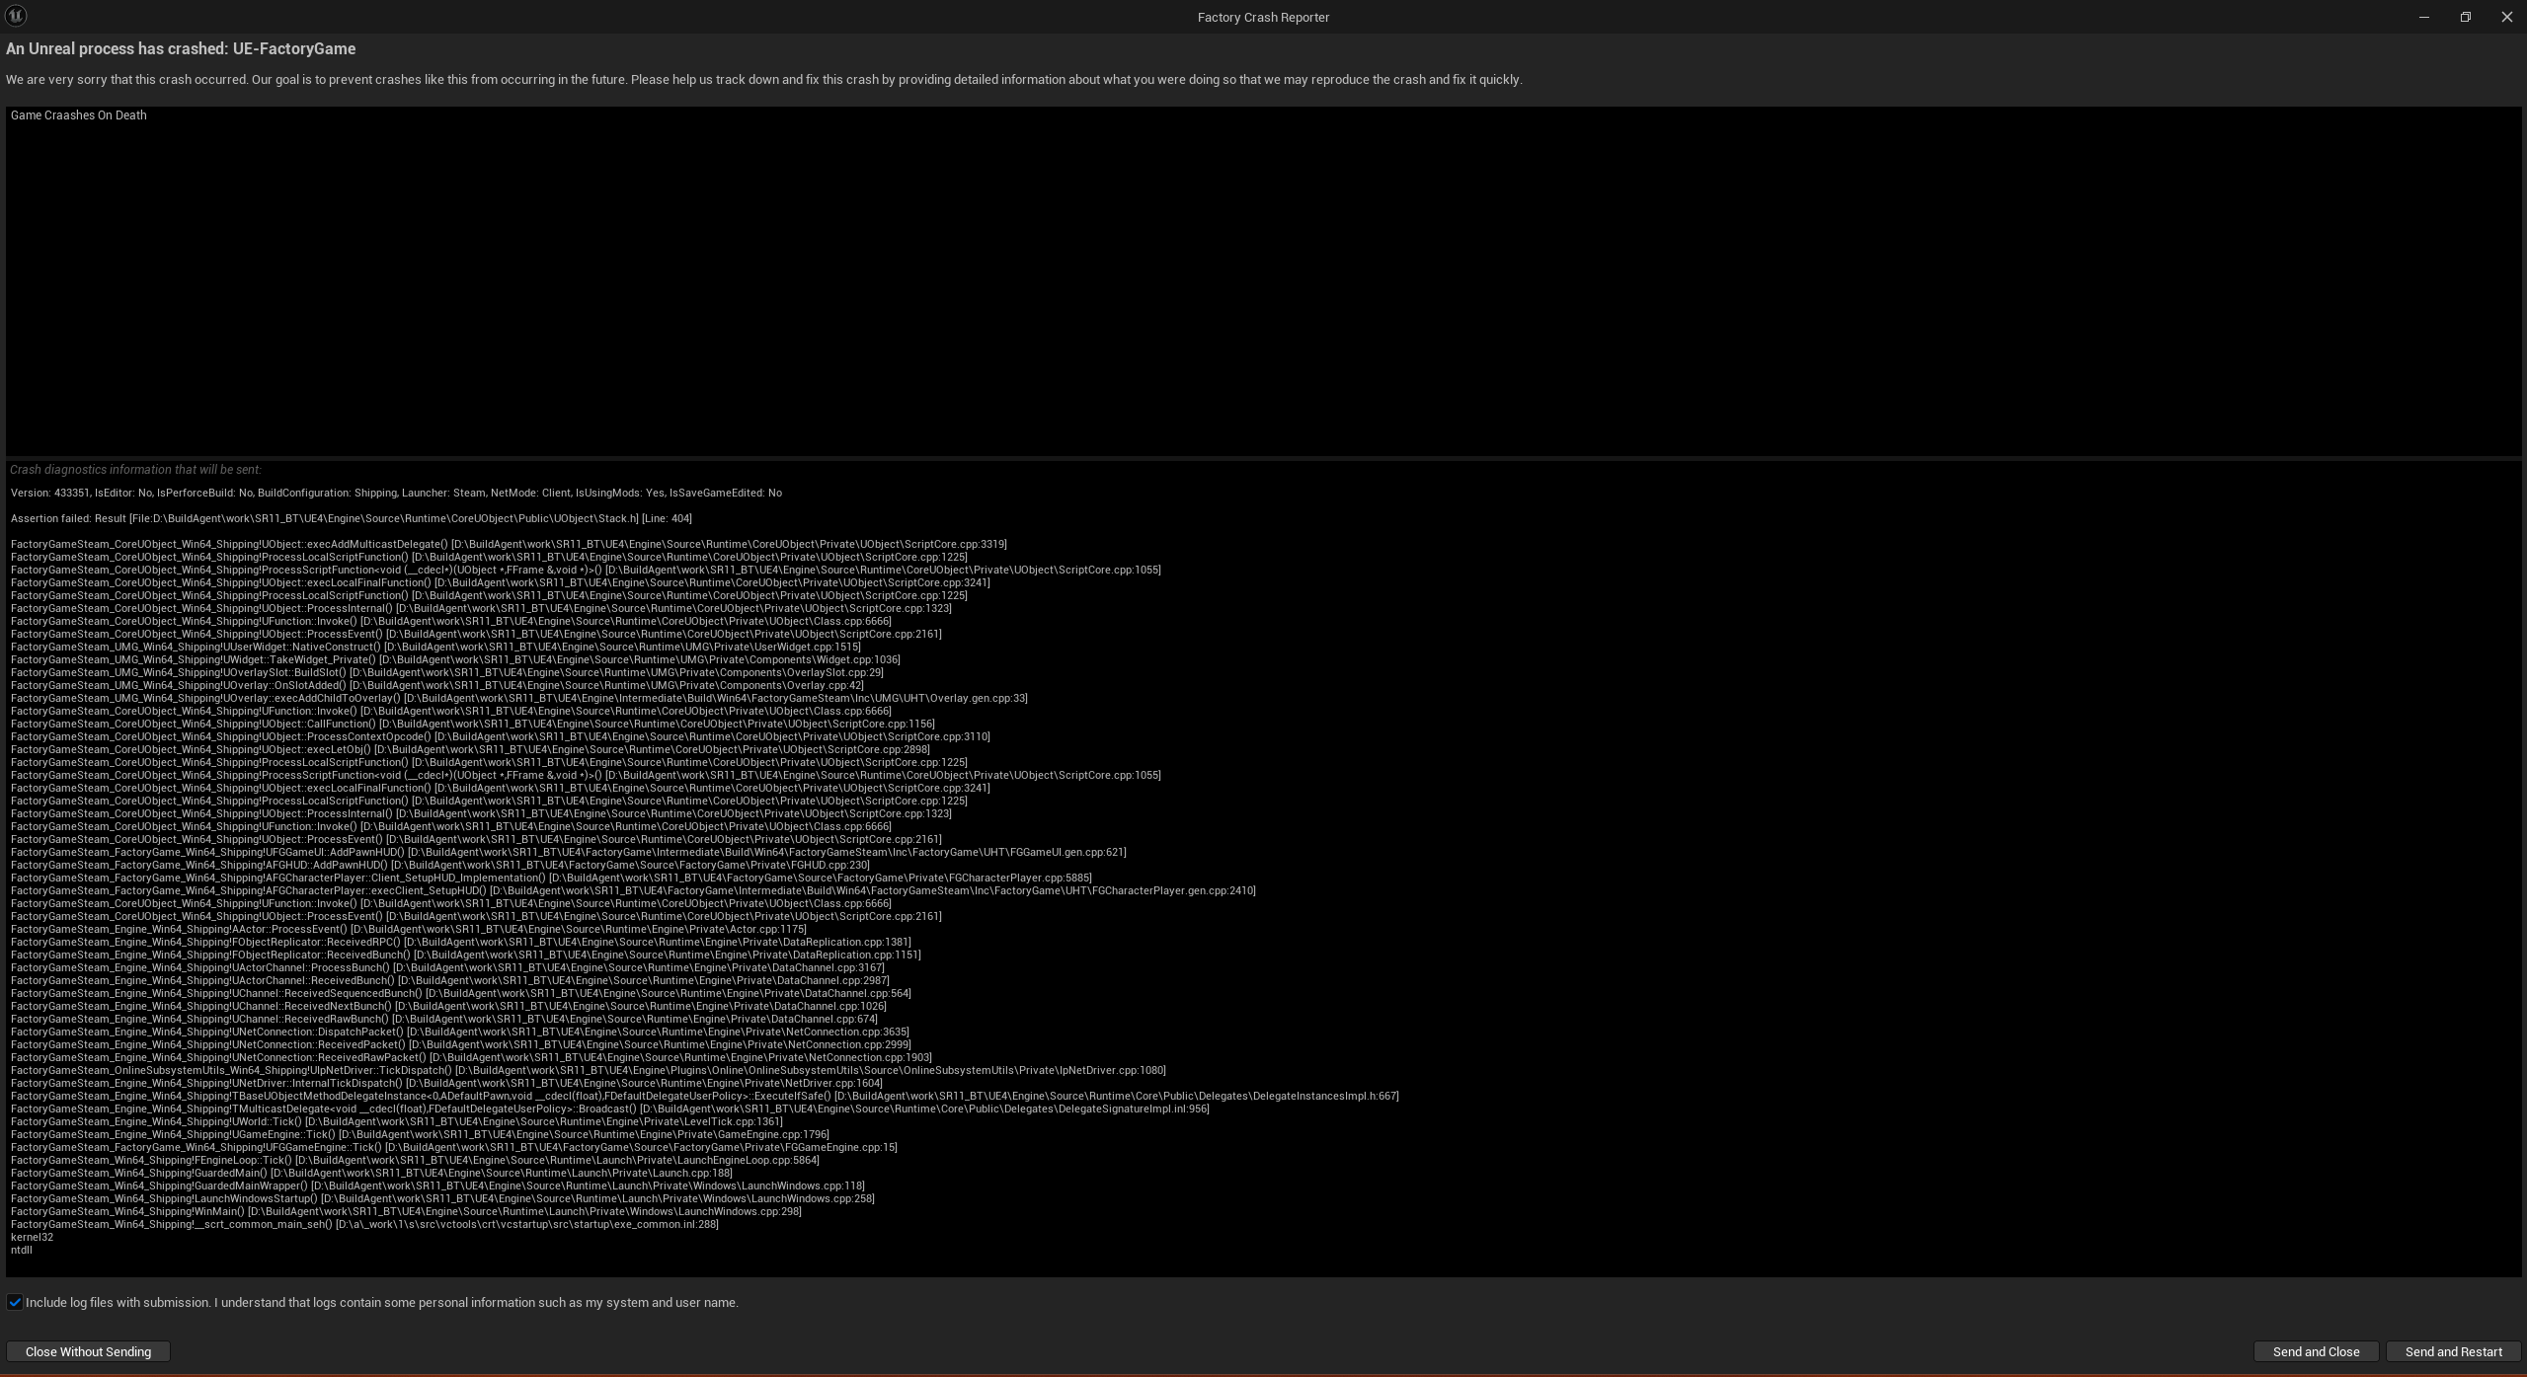This screenshot has height=1377, width=2527.
Task: Toggle the include log files checkbox
Action: tap(15, 1302)
